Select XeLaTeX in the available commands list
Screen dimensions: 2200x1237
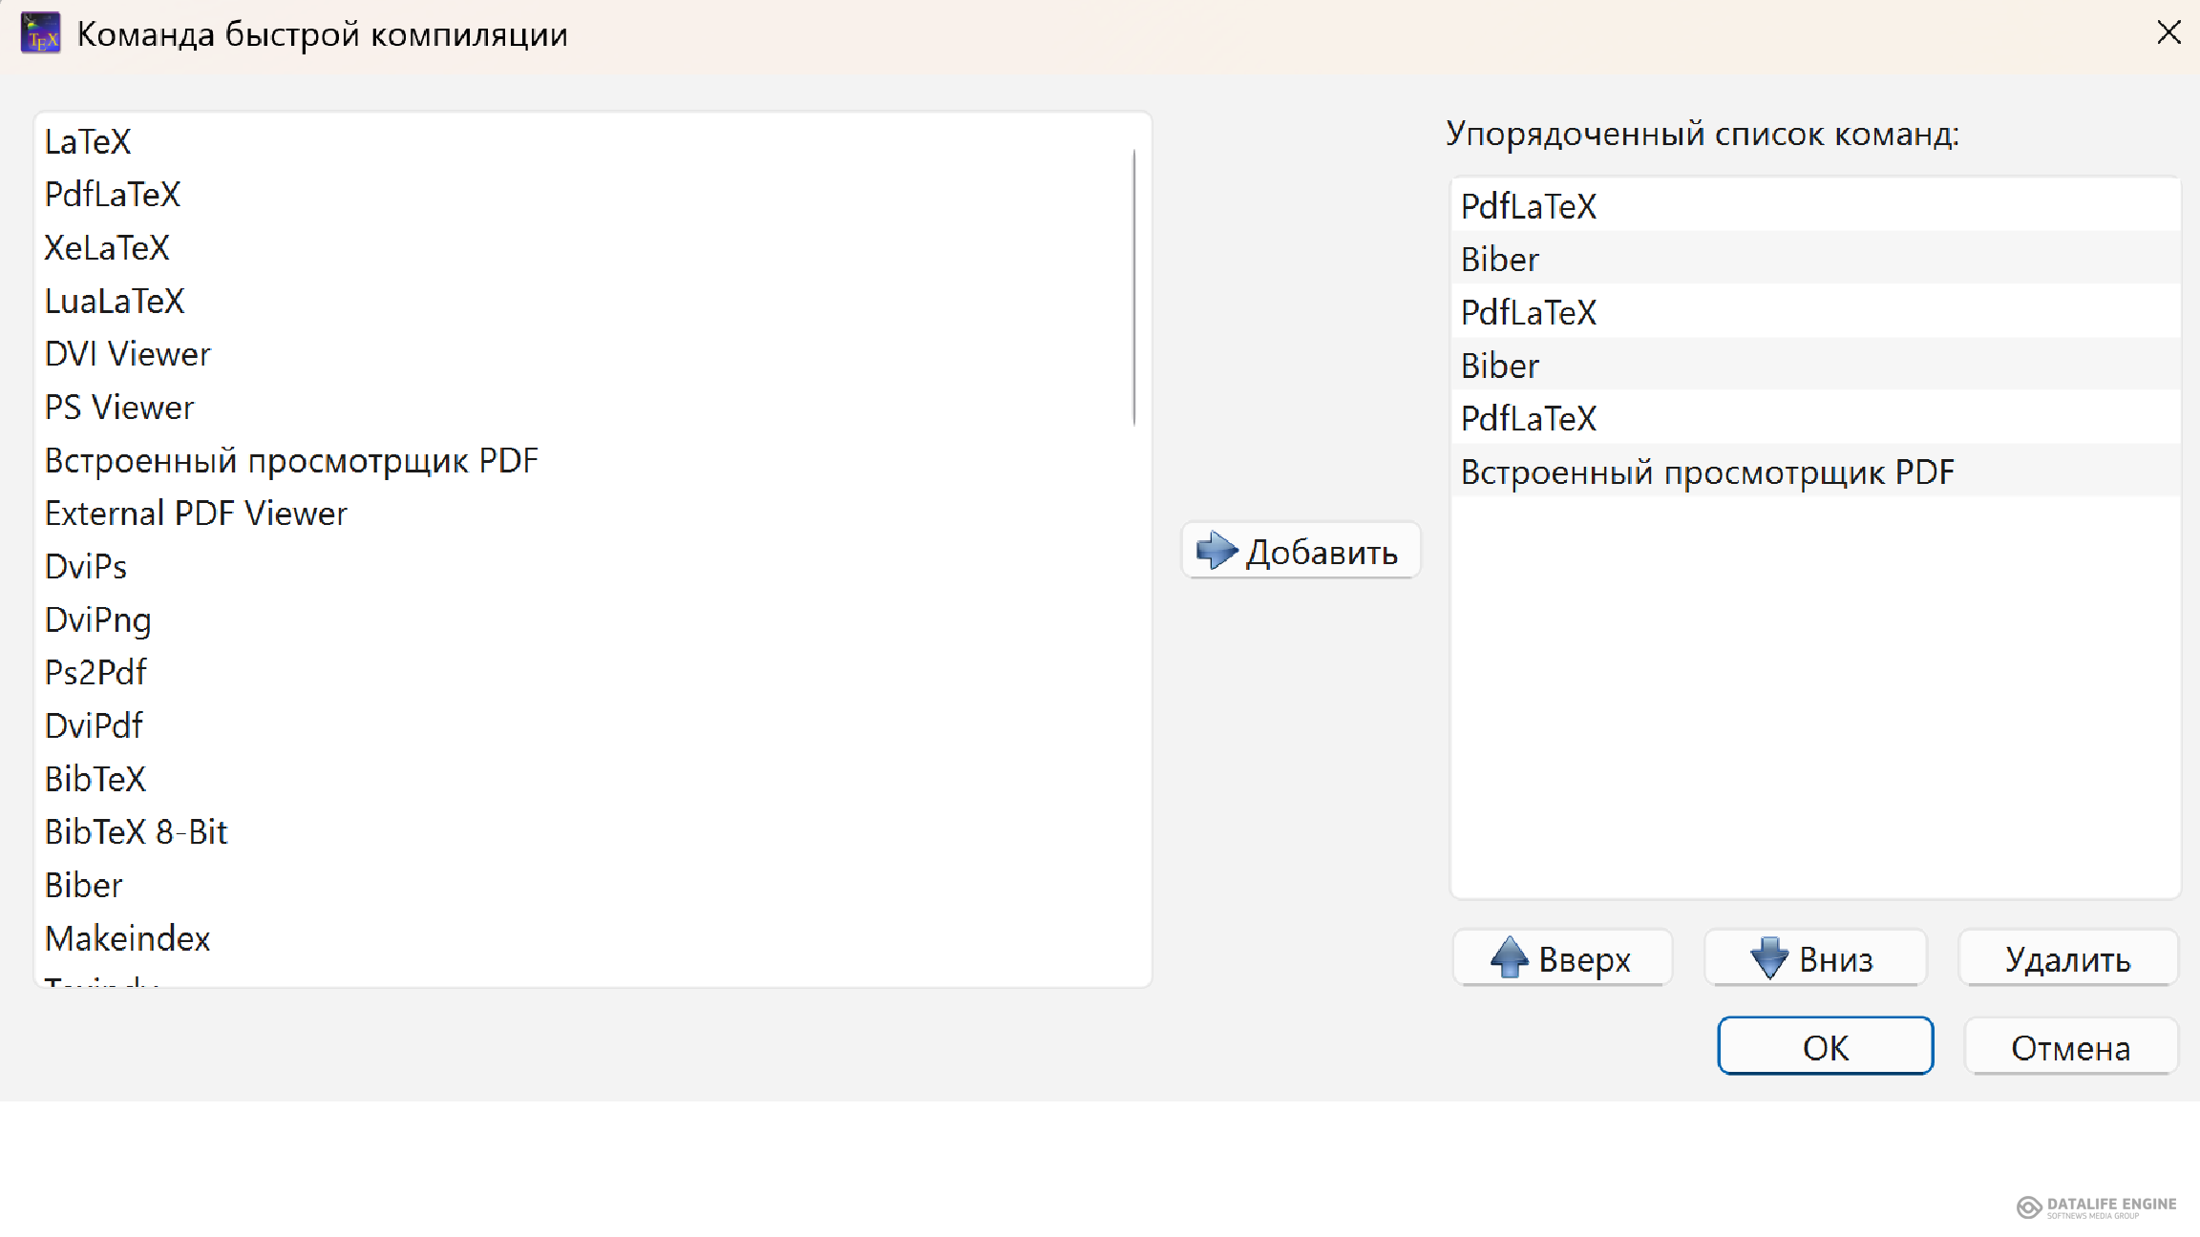107,248
